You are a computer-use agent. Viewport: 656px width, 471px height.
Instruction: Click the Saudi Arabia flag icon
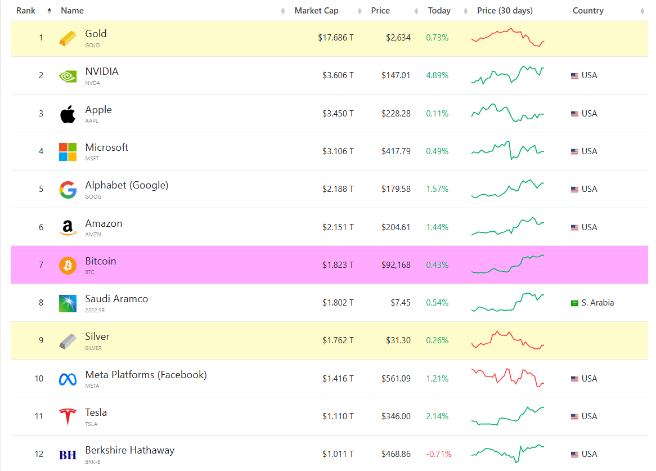point(574,303)
